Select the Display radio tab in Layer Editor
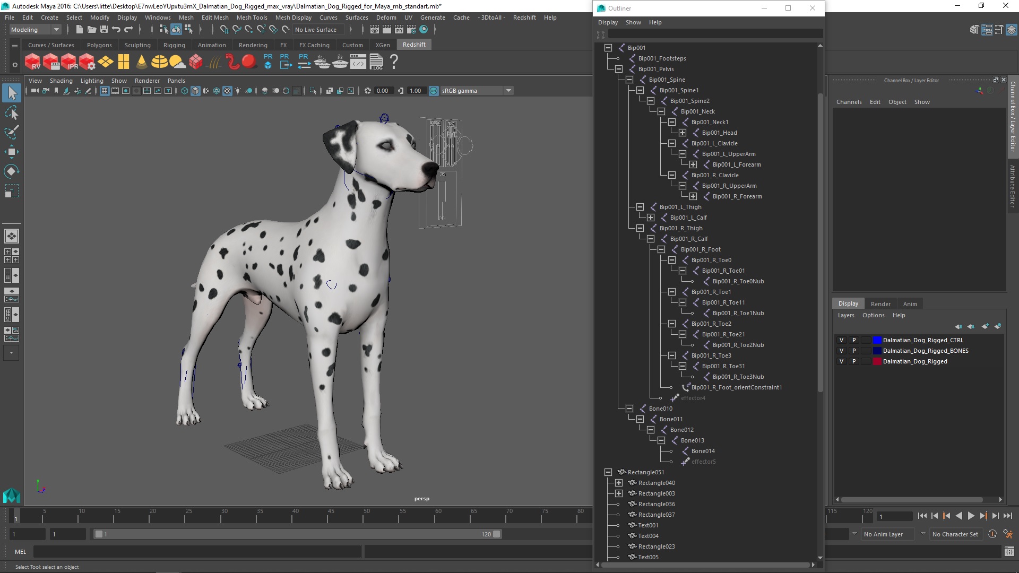This screenshot has height=573, width=1019. (848, 303)
